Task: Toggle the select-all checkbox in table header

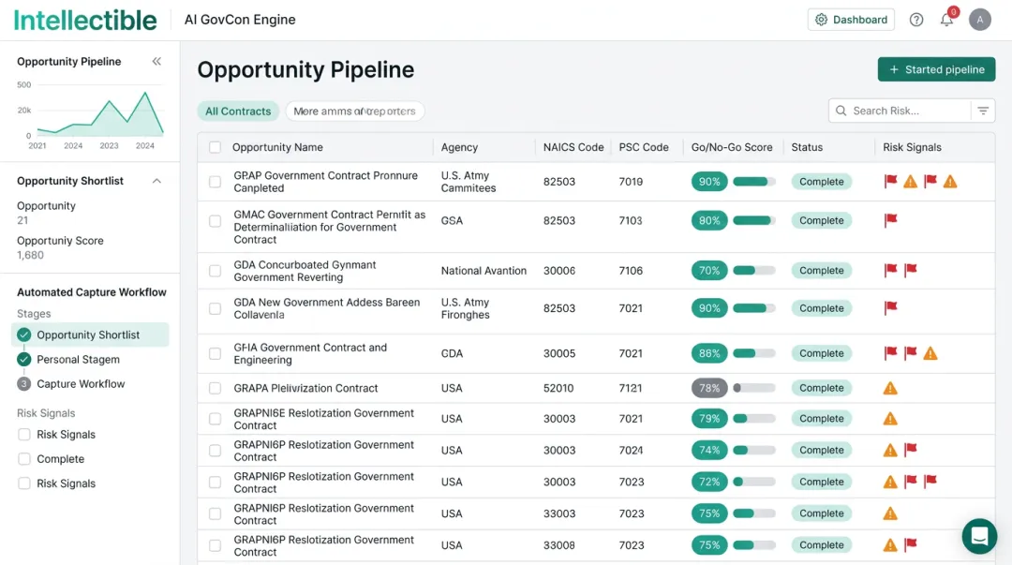Action: 215,147
